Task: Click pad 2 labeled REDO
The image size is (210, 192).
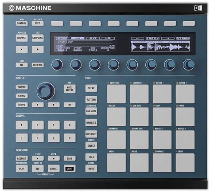Action: (x=139, y=163)
